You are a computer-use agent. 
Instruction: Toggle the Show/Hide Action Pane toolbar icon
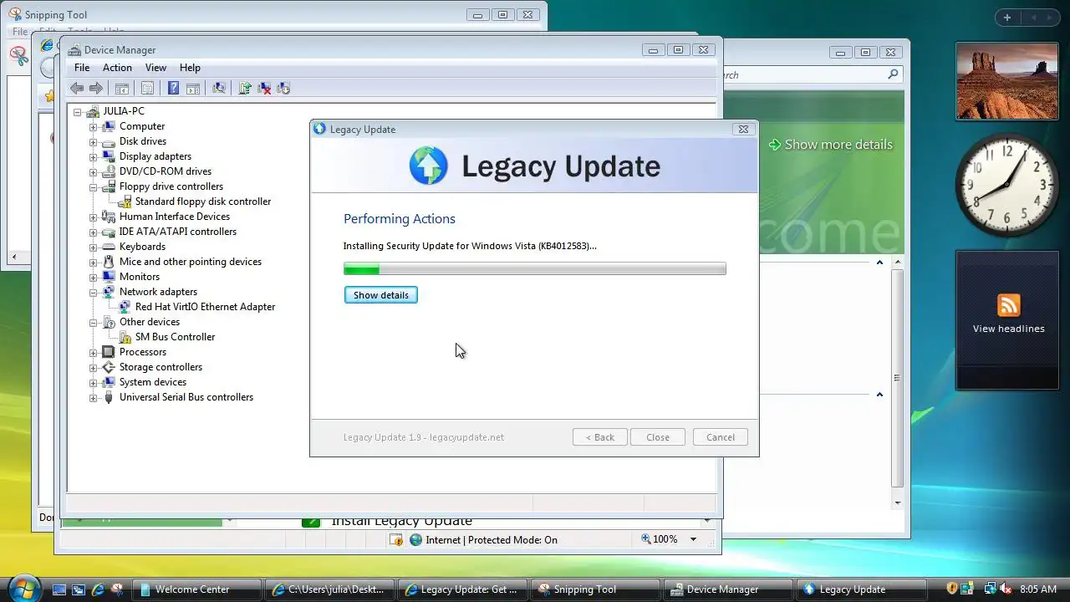coord(193,88)
